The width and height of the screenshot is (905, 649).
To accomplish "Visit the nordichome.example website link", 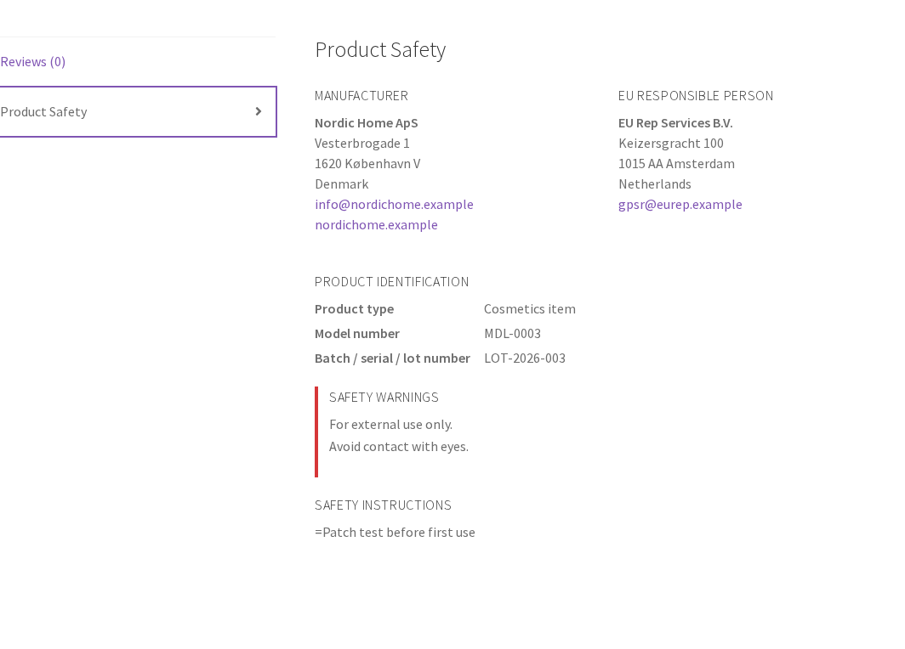I will [376, 225].
